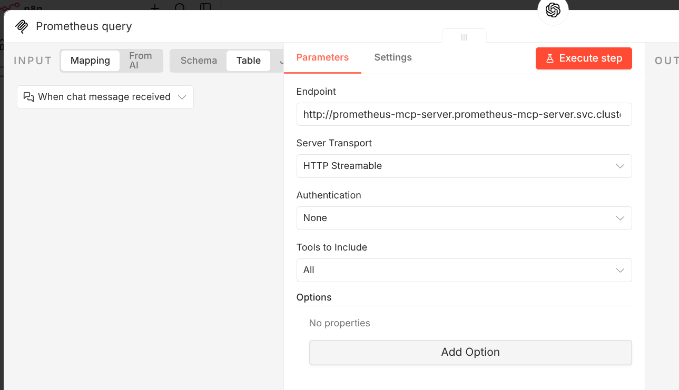Switch input mode to From AI
Screen dimensions: 679x390
click(140, 61)
